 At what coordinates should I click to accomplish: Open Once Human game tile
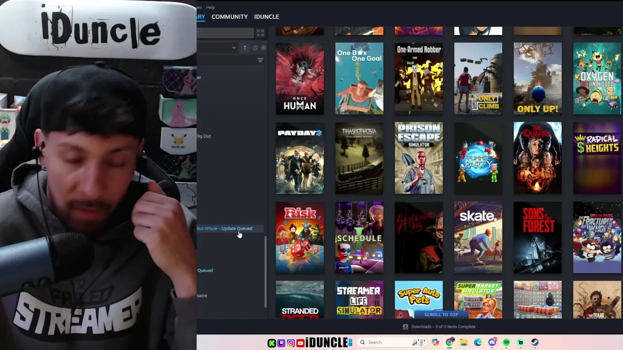[300, 79]
